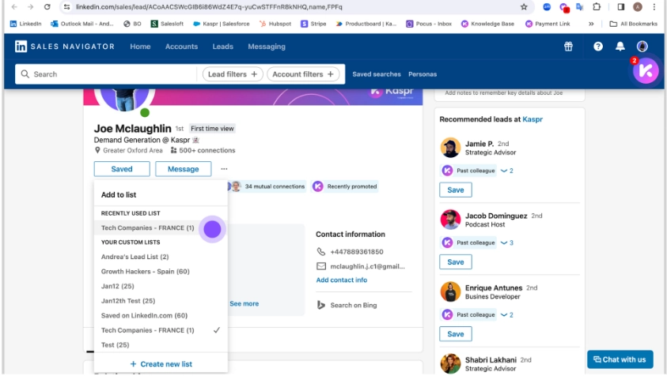
Task: Focus the Sales Navigator search field
Action: tap(106, 74)
